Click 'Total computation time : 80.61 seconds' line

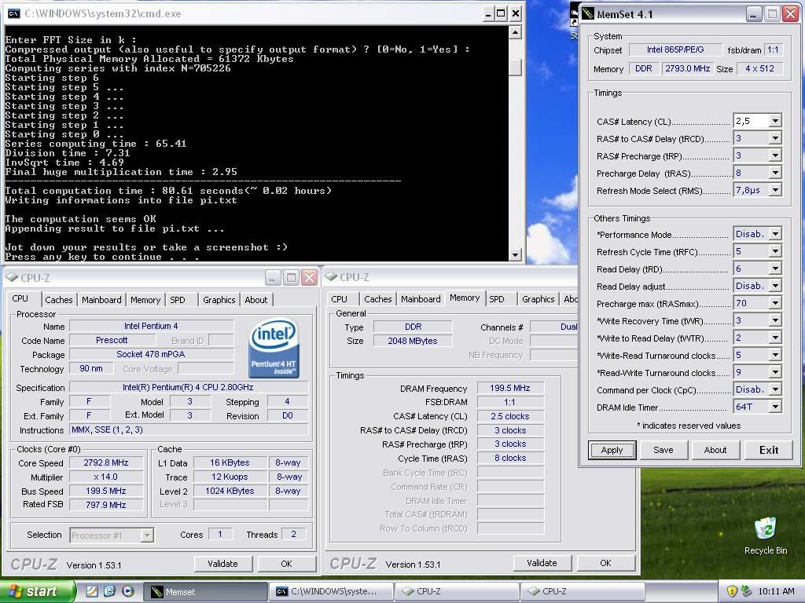pos(168,191)
